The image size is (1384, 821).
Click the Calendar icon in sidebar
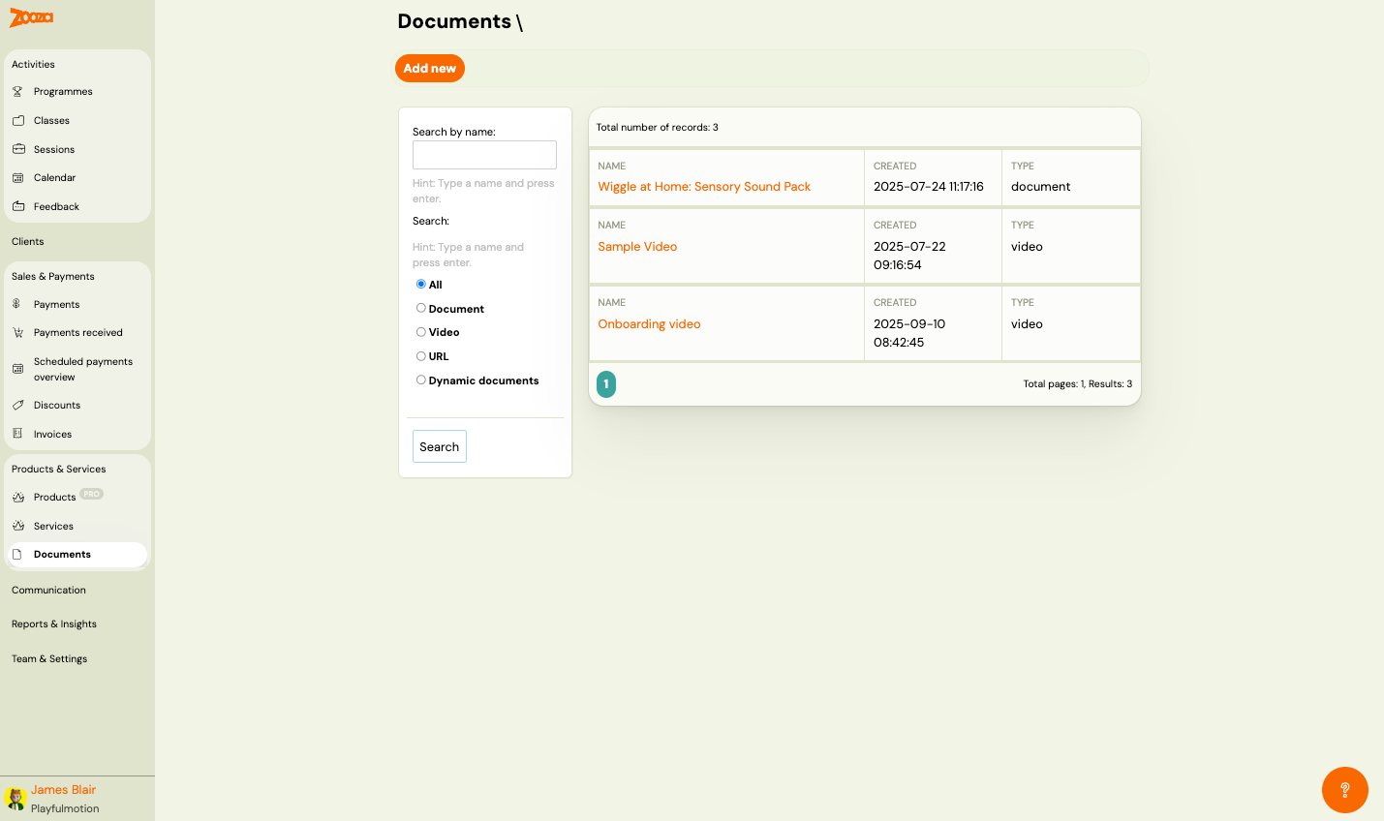click(17, 178)
